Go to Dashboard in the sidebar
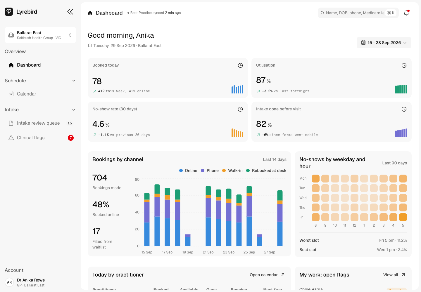 coord(40,65)
